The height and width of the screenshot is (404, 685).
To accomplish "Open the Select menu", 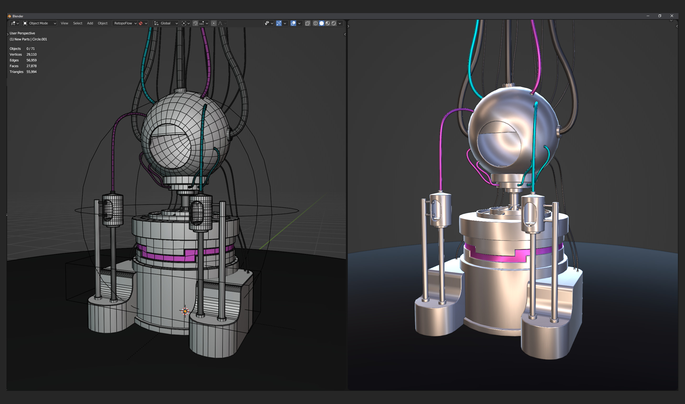I will (78, 23).
